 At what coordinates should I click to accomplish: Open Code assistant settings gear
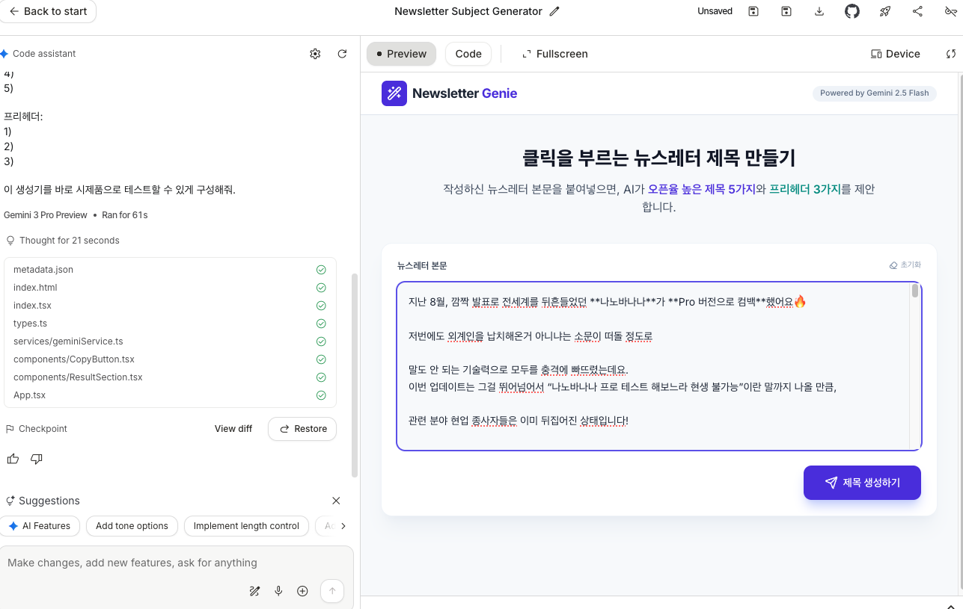pyautogui.click(x=315, y=54)
